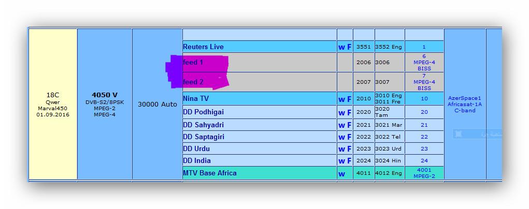This screenshot has height=209, width=529.
Task: Open the MTV Base Africa channel link
Action: click(209, 173)
